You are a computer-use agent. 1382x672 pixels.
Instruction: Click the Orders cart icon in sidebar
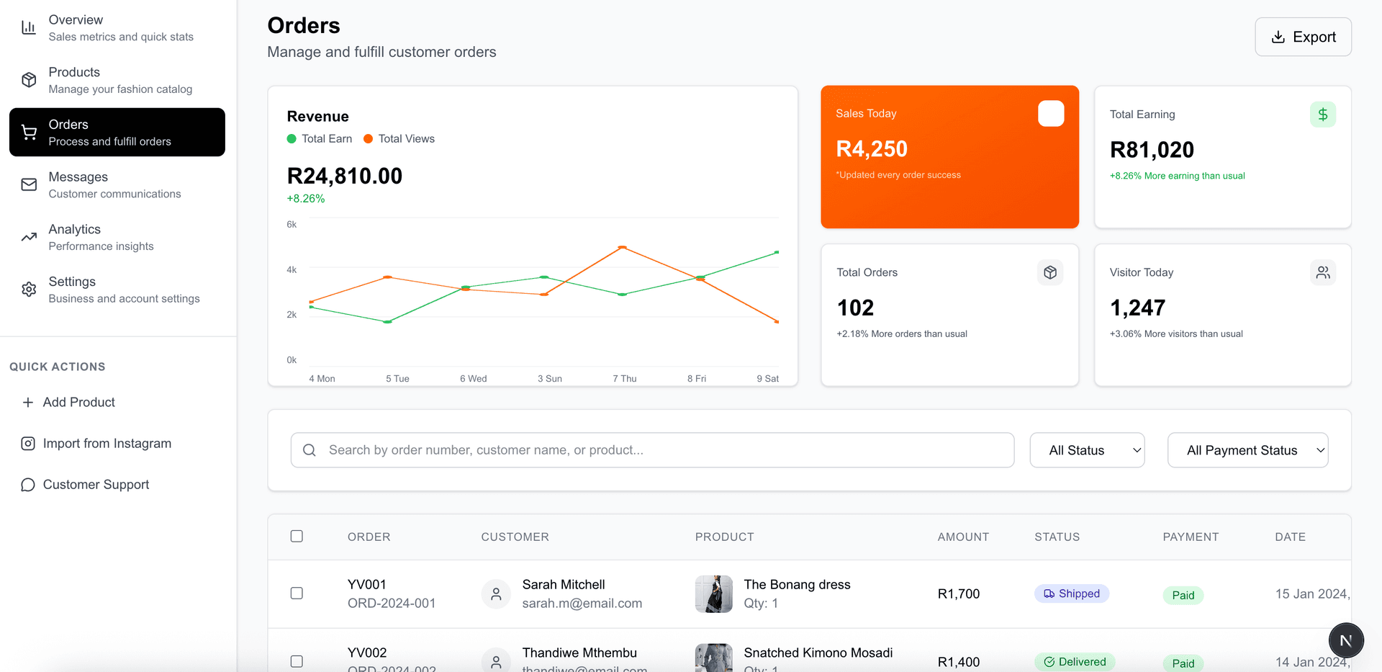click(29, 132)
